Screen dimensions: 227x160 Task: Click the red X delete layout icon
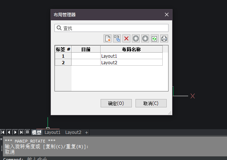click(126, 38)
